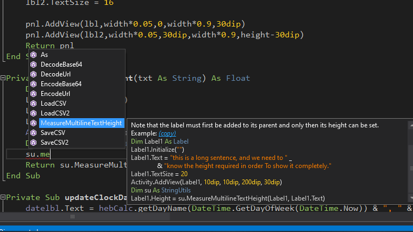The width and height of the screenshot is (413, 232).
Task: Select MeasureMultilineTextHeight from autocomplete list
Action: 81,123
